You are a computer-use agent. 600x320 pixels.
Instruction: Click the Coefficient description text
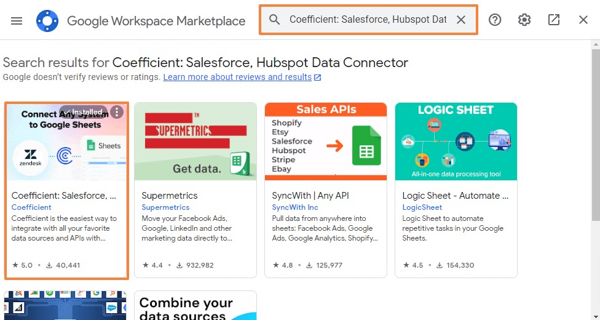tap(64, 228)
